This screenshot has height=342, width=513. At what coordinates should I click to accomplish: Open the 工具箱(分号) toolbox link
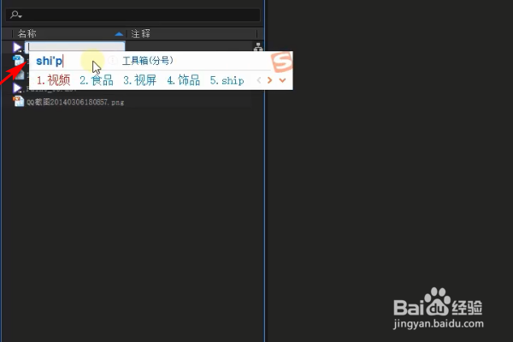point(148,61)
